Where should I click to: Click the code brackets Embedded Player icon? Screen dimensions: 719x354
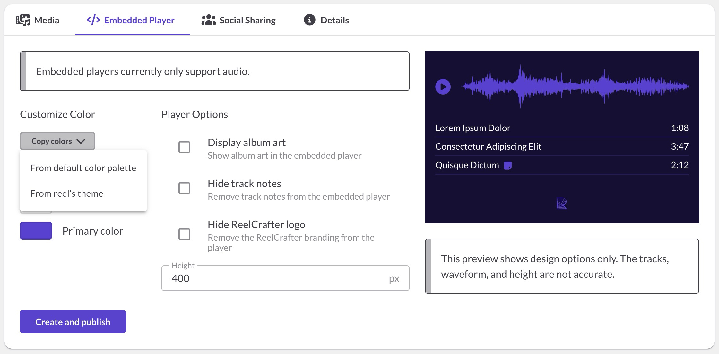click(93, 20)
